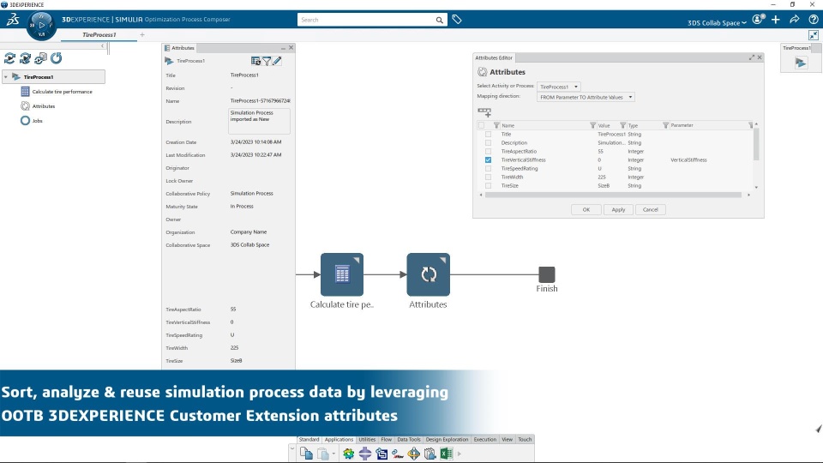This screenshot has width=823, height=463.
Task: Switch to the Standard toolbar tab
Action: [x=309, y=439]
